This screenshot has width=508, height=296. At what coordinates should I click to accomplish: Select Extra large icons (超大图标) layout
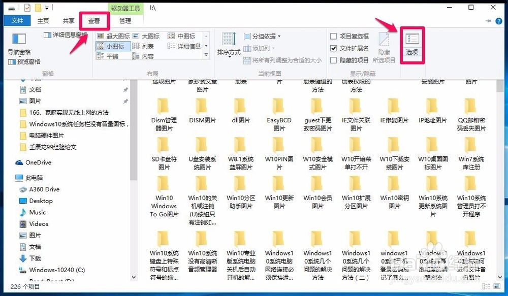click(113, 36)
